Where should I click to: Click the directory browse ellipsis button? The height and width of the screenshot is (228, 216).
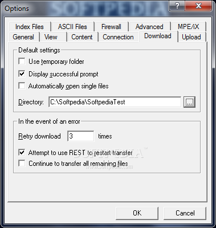pyautogui.click(x=189, y=102)
